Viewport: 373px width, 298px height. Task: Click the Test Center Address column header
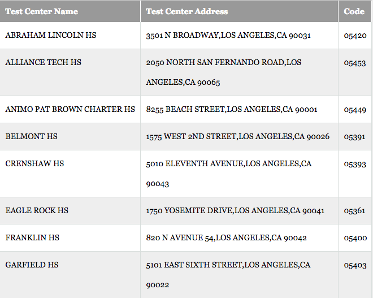tap(187, 11)
